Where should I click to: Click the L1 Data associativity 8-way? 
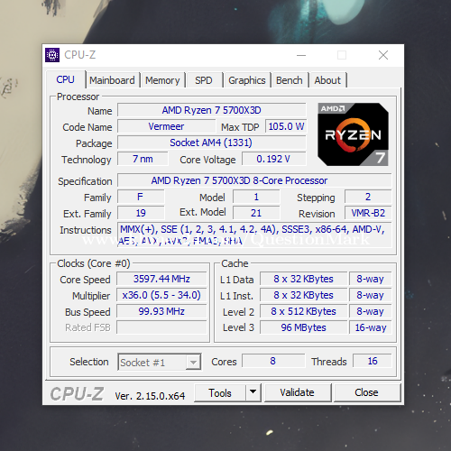[x=371, y=279]
